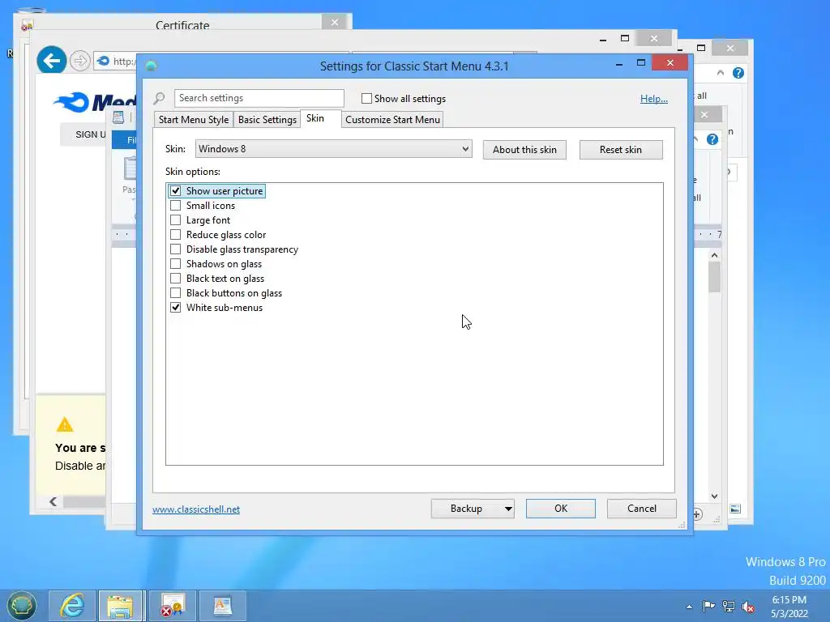Expand the Backup button dropdown arrow
The width and height of the screenshot is (830, 622).
508,509
